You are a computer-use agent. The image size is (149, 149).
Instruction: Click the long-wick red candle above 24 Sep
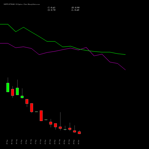(60, 128)
